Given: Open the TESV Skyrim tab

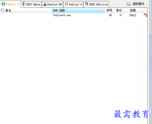Looking at the screenshot, I should [x=31, y=4].
